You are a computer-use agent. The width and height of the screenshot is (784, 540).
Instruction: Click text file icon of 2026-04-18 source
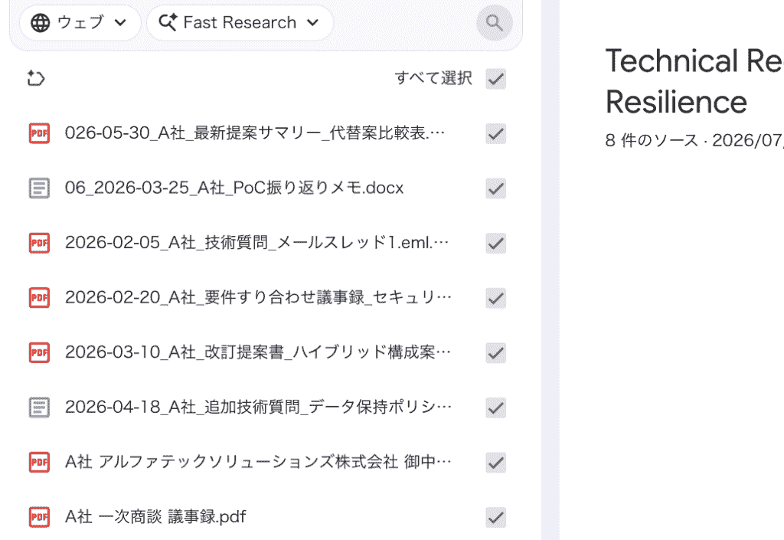[x=39, y=407]
